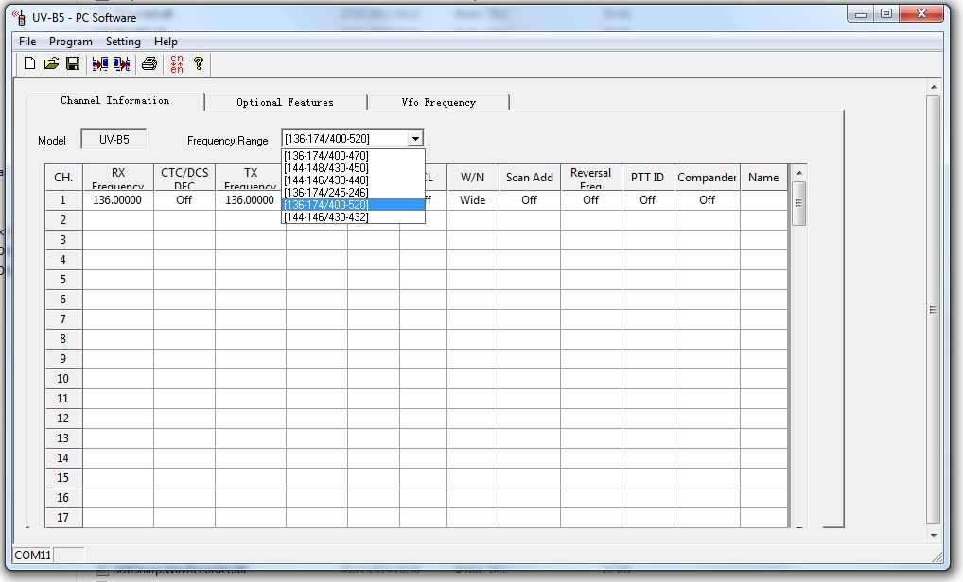This screenshot has width=963, height=582.
Task: Open the Help menu
Action: [x=166, y=41]
